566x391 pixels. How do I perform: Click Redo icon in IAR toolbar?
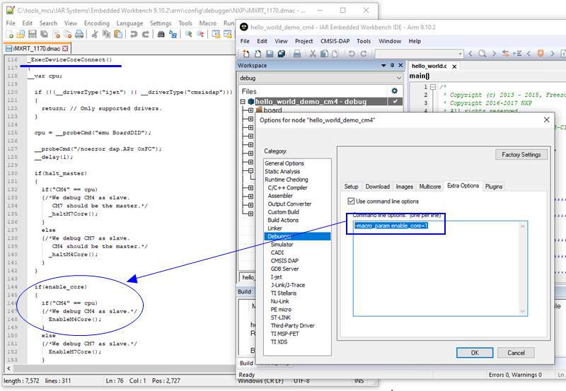(364, 54)
